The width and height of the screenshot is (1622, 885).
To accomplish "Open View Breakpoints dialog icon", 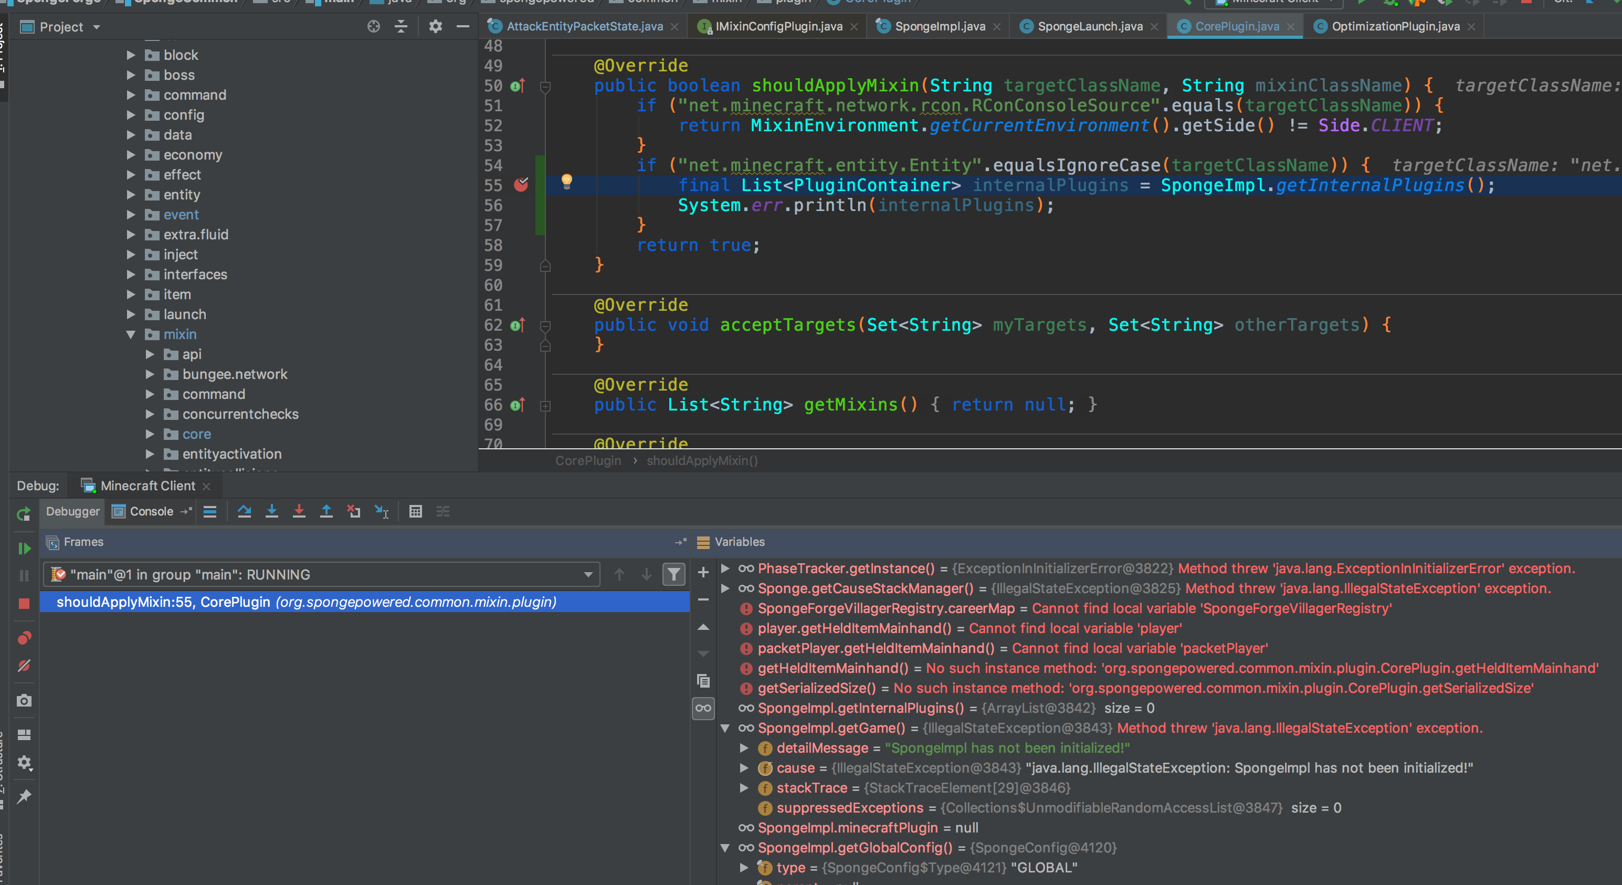I will (x=24, y=638).
